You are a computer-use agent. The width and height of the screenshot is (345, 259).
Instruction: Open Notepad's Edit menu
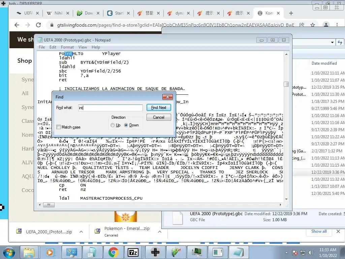click(x=53, y=47)
